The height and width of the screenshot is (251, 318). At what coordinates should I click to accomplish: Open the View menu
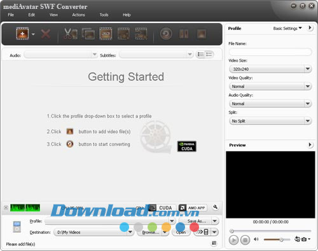point(53,15)
